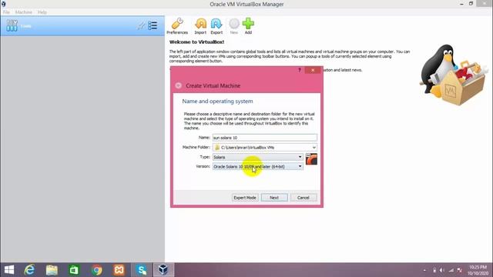Open Windows Start button
This screenshot has width=493, height=277.
[x=9, y=270]
